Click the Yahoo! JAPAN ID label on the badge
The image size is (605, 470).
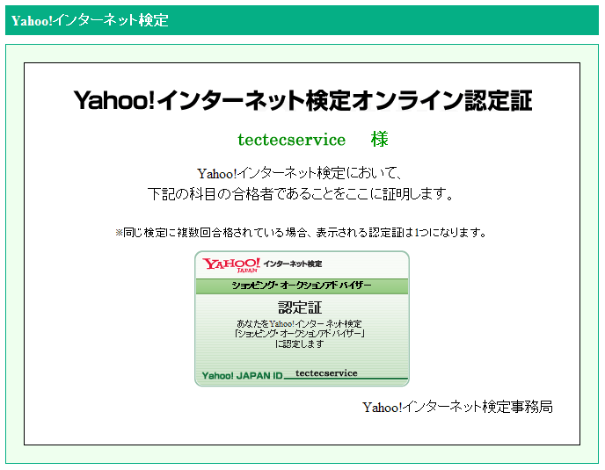pos(242,375)
